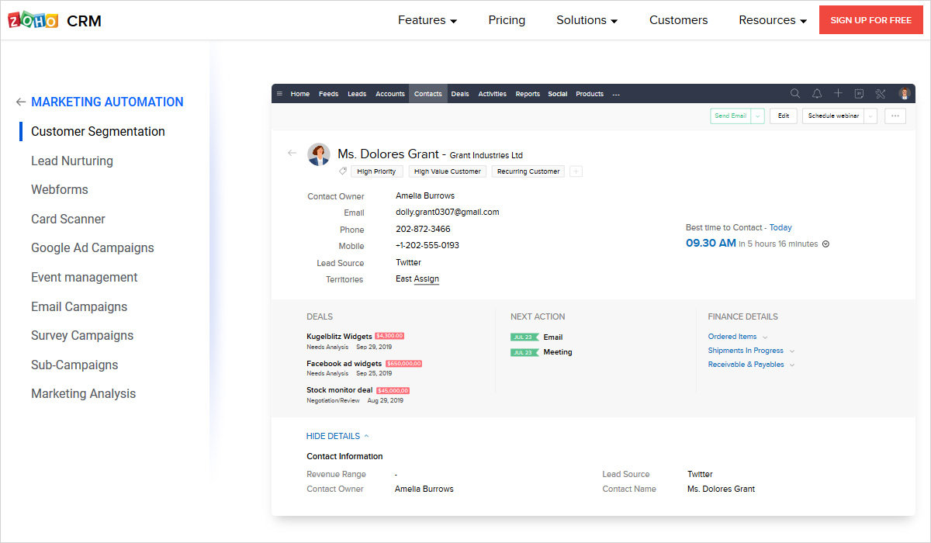Add a tag with the plus box

[x=576, y=171]
